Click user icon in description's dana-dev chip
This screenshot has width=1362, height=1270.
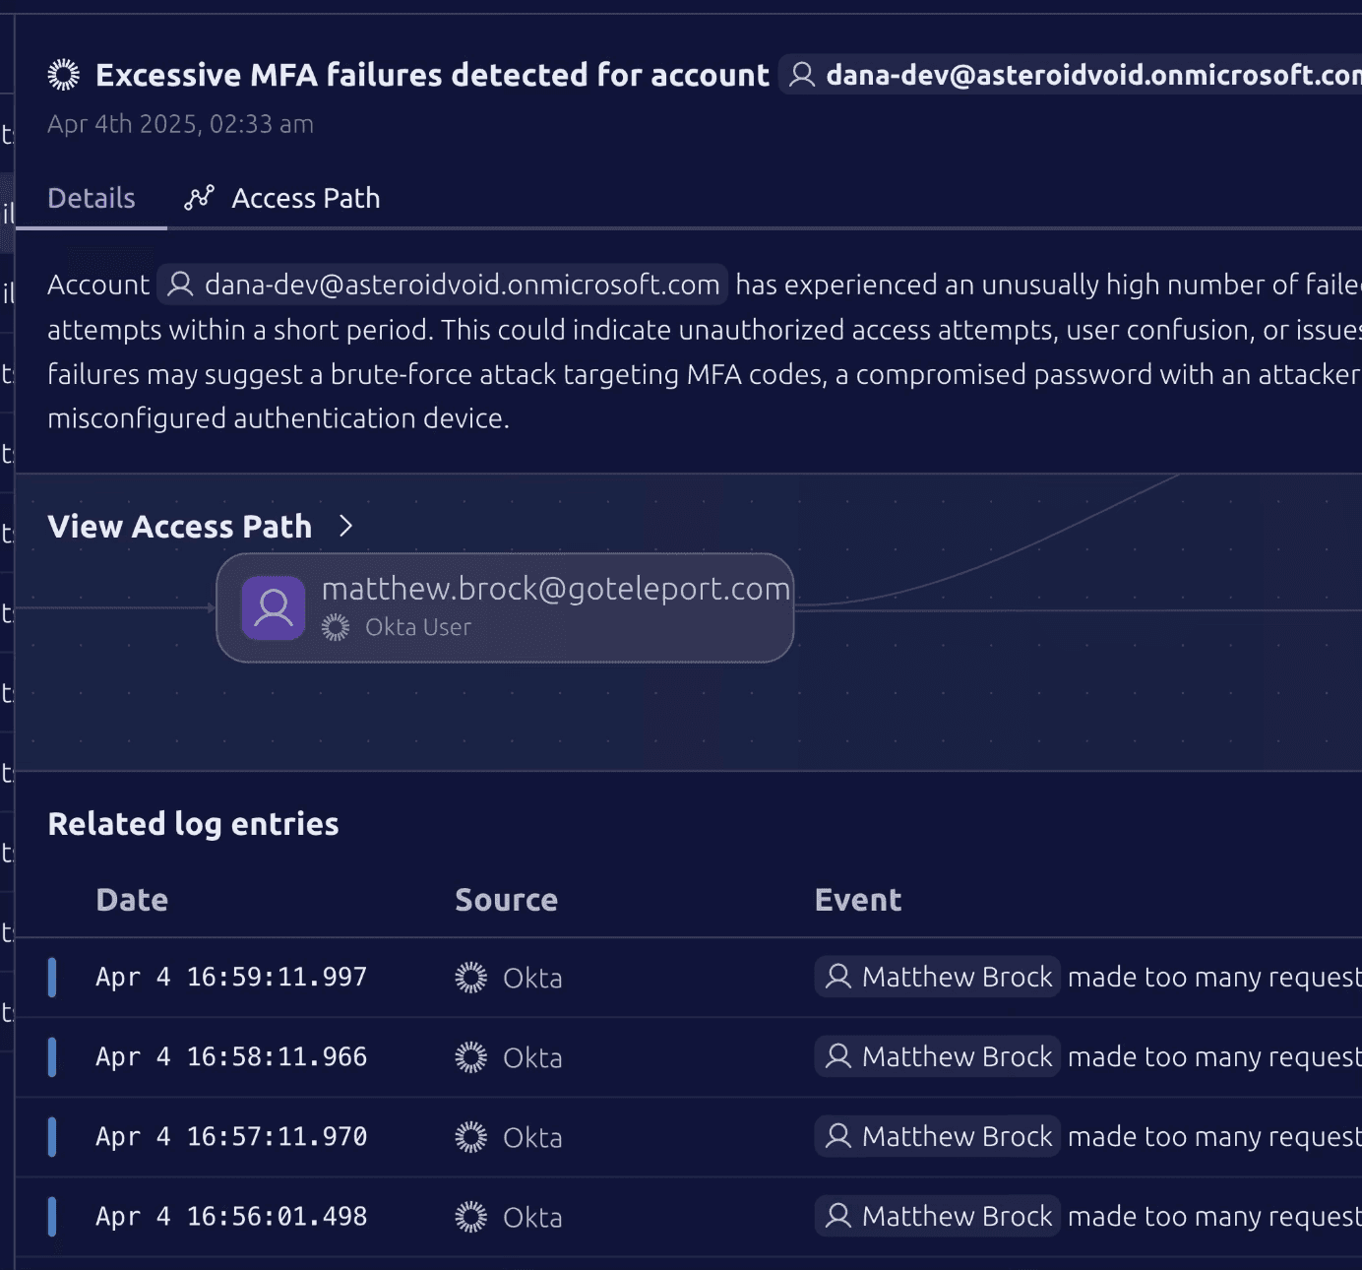click(180, 285)
